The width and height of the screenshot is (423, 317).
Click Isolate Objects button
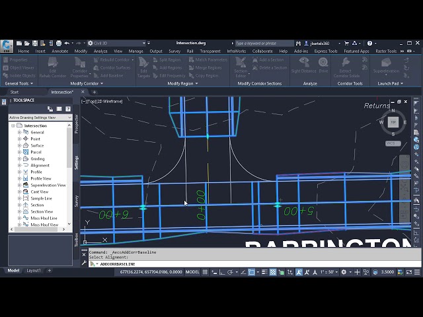point(19,75)
